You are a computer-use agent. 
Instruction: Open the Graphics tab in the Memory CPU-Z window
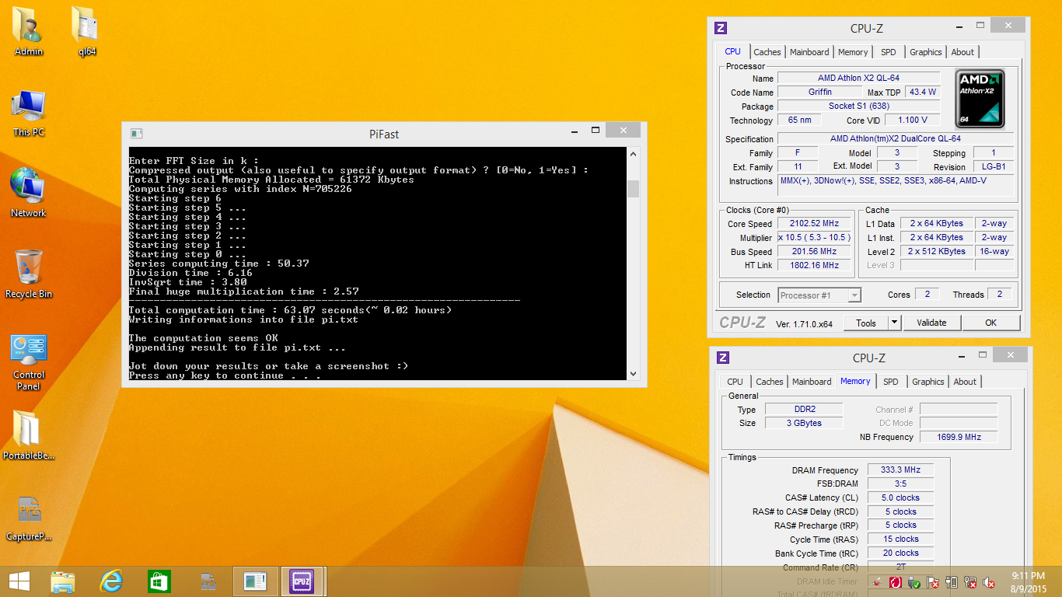pos(928,382)
